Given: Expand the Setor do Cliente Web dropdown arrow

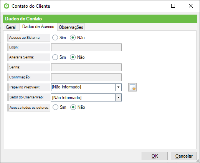Looking at the screenshot, I should [x=118, y=98].
